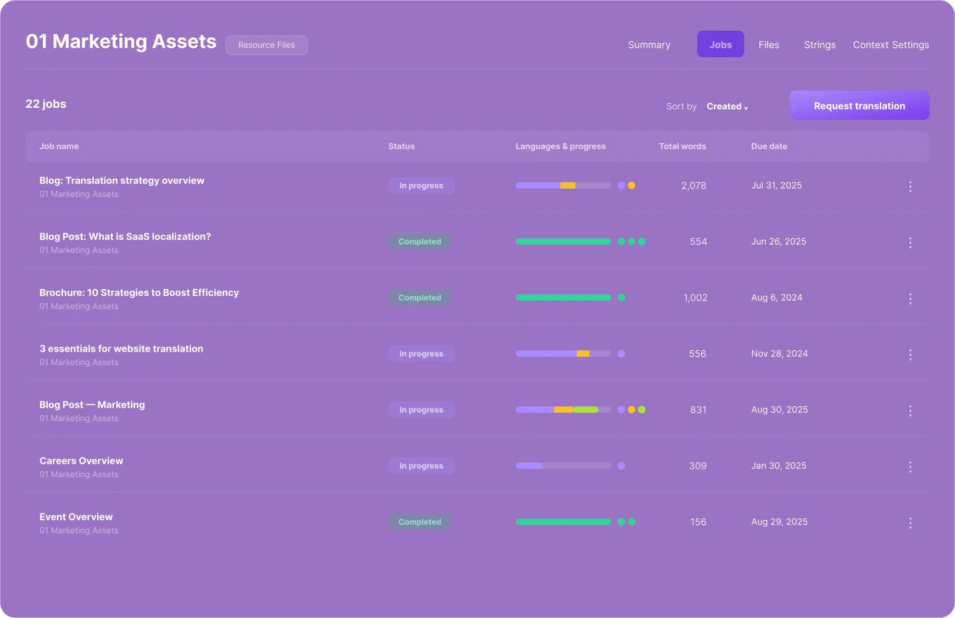Image resolution: width=955 pixels, height=618 pixels.
Task: Open the job 3 essentials for website translation
Action: tap(121, 349)
